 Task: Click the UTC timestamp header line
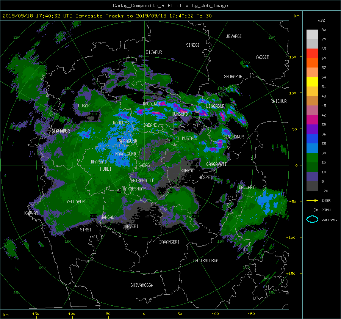point(107,16)
